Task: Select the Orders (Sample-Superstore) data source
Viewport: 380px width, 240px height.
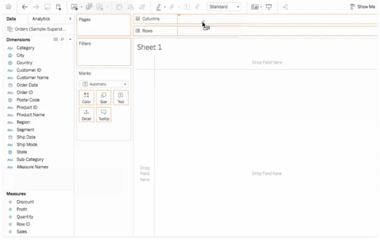Action: 37,29
